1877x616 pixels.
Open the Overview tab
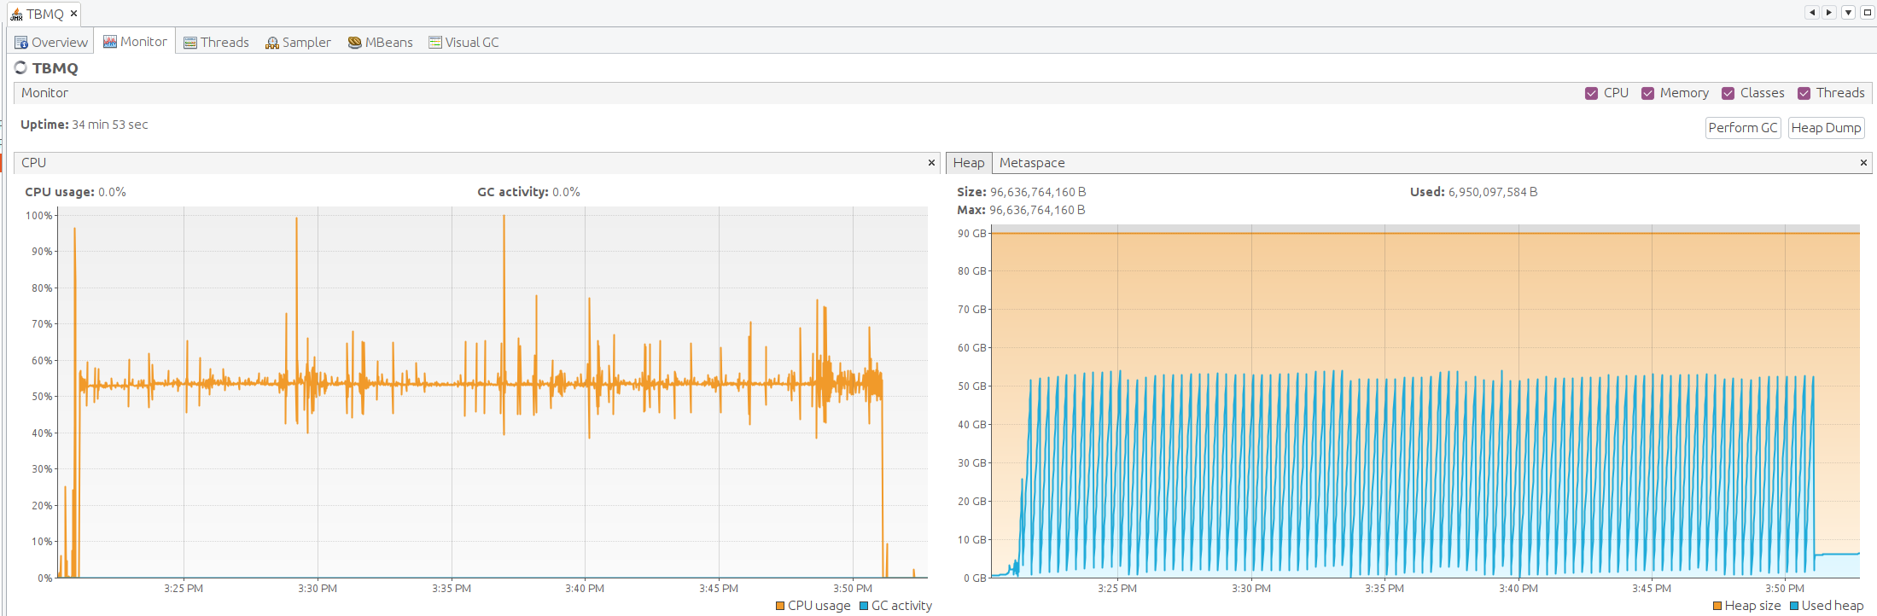tap(50, 42)
